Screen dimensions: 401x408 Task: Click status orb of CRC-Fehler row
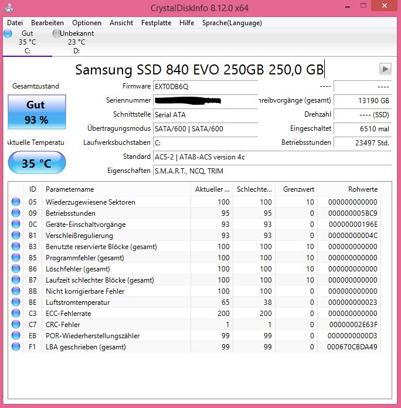[16, 324]
